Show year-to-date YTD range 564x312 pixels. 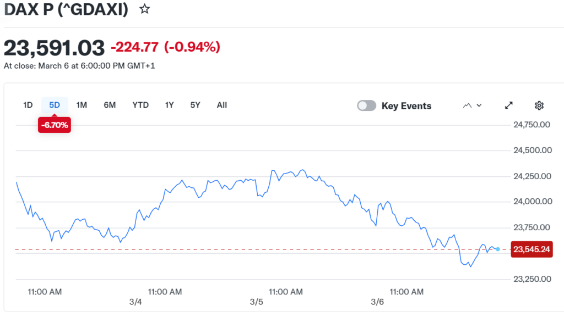pyautogui.click(x=140, y=105)
